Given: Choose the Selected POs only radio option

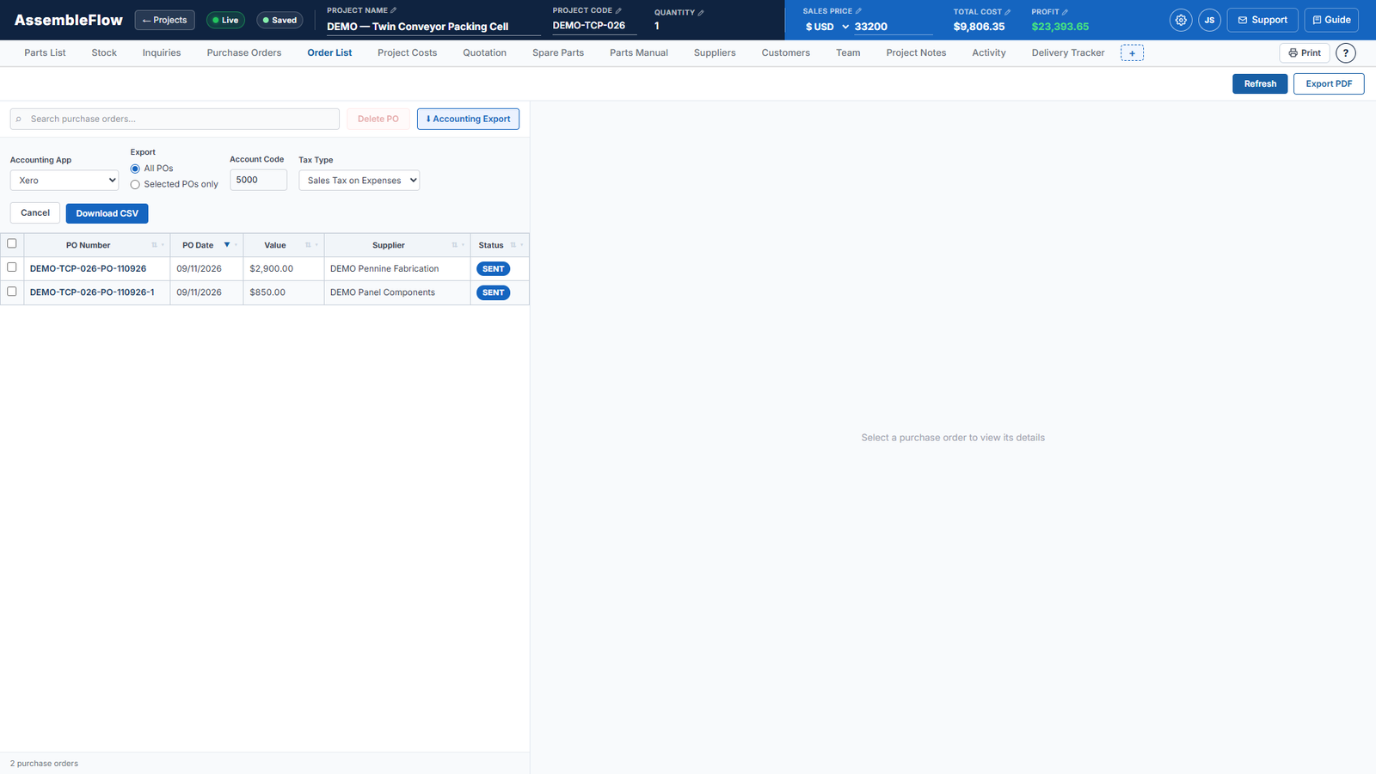Looking at the screenshot, I should tap(135, 185).
